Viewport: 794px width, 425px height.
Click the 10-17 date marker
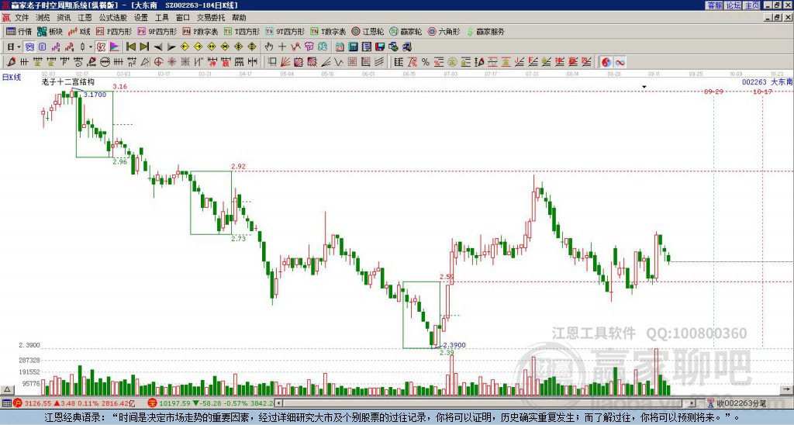tap(762, 92)
